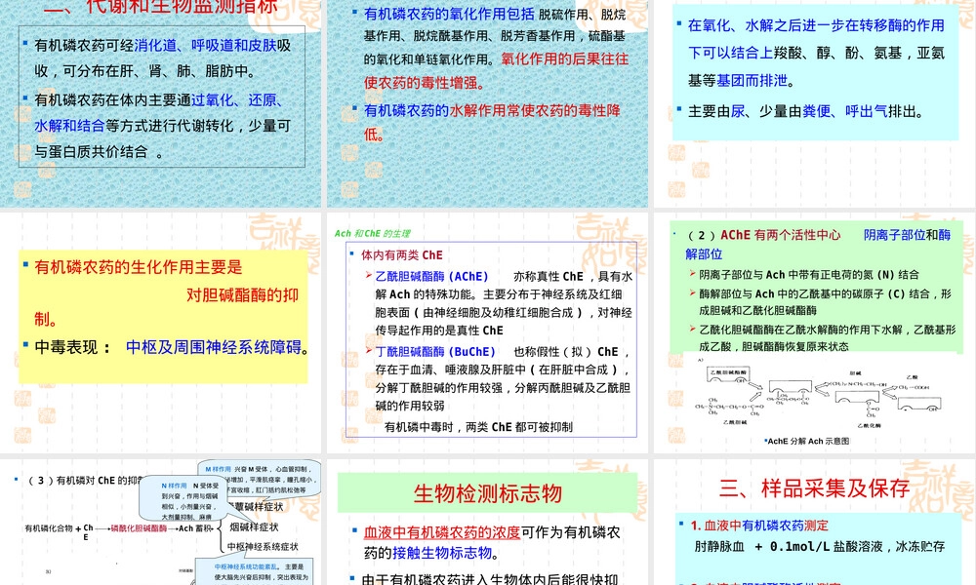This screenshot has width=976, height=585.
Task: Click the label 中枢神经系统症状
Action: (262, 547)
